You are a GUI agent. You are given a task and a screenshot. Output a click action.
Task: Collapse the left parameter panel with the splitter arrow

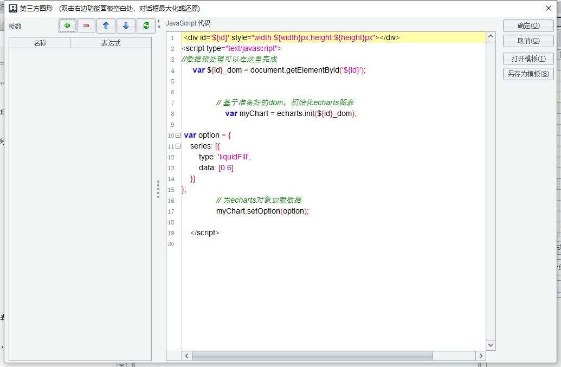point(158,22)
